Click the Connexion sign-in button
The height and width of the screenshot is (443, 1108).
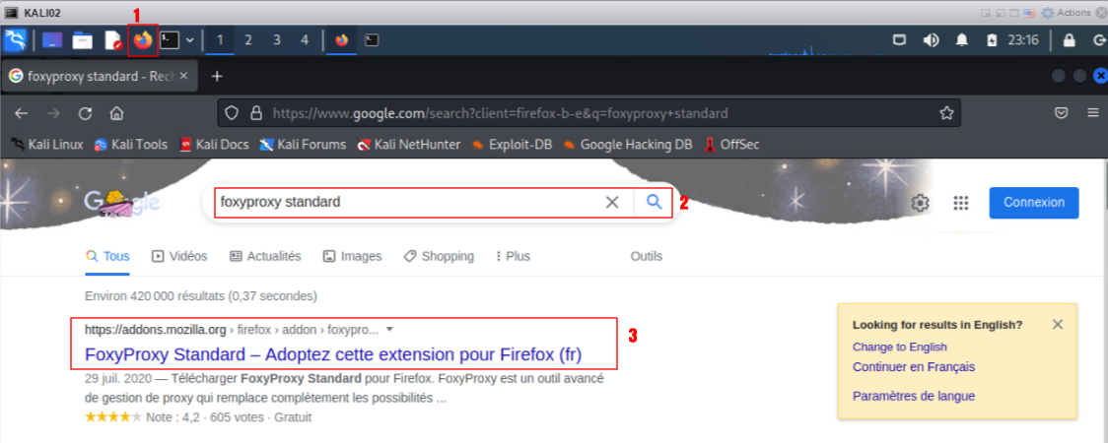1034,203
